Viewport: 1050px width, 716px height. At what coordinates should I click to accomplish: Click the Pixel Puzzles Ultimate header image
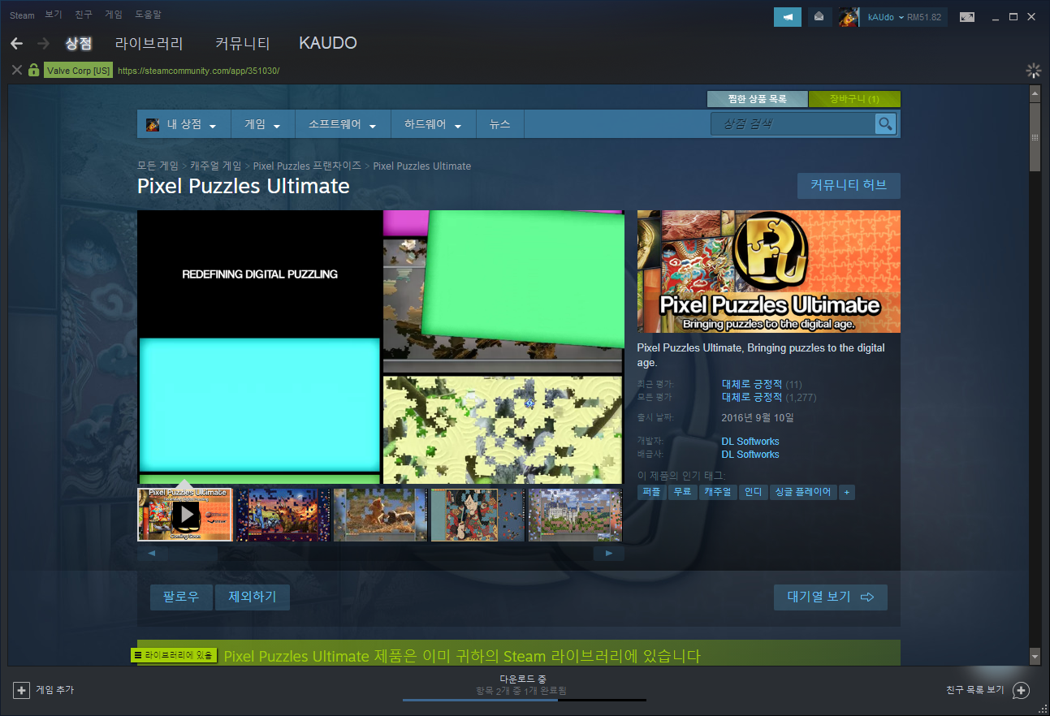point(768,271)
